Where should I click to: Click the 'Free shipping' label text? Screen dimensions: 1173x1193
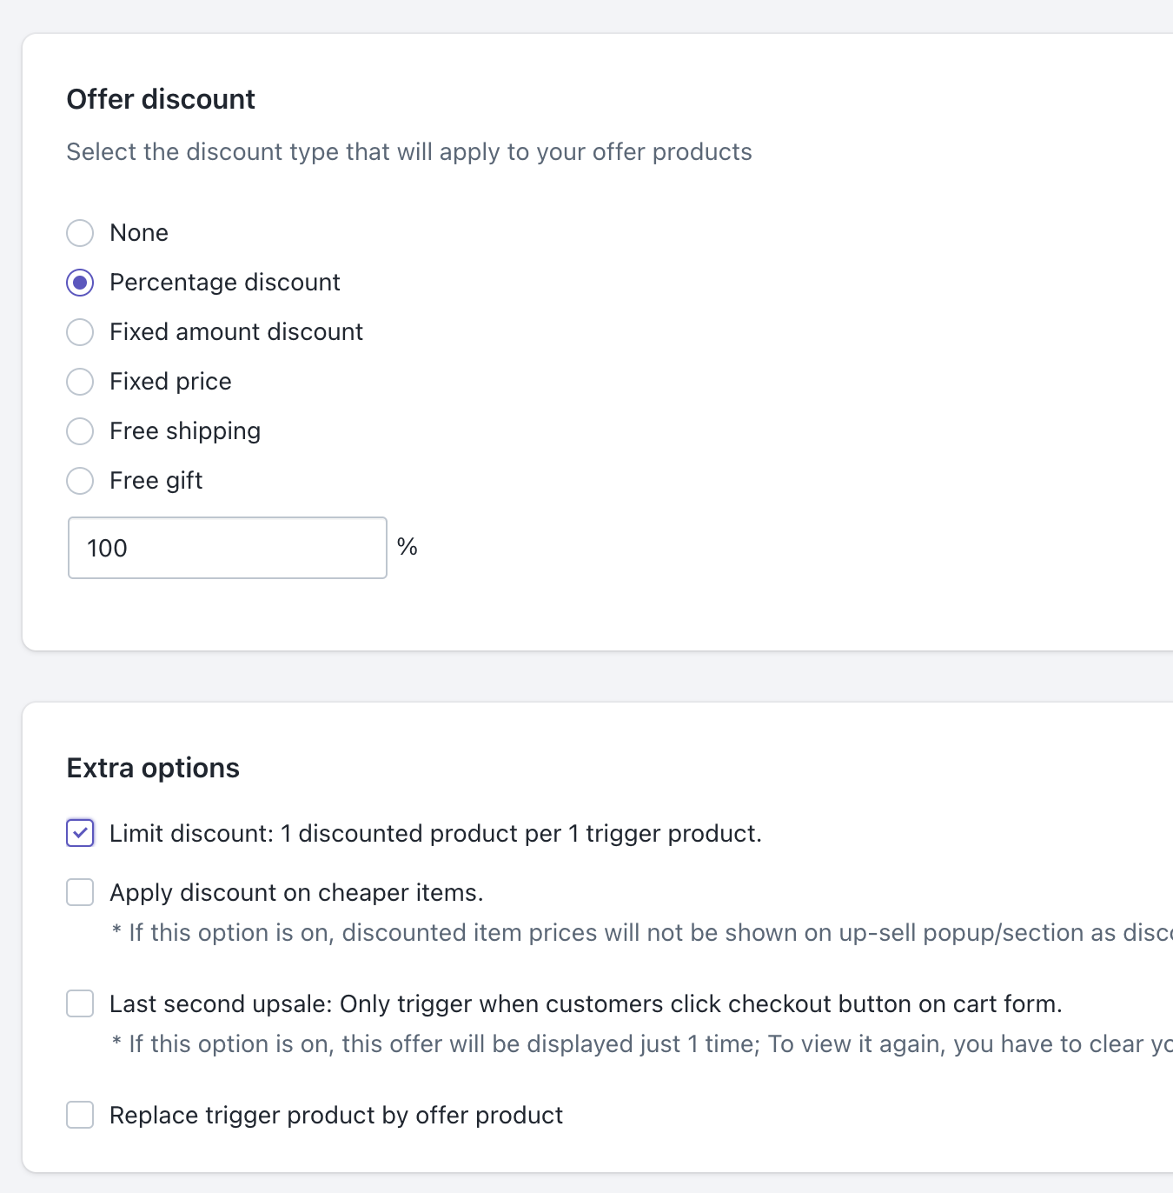[x=185, y=431]
